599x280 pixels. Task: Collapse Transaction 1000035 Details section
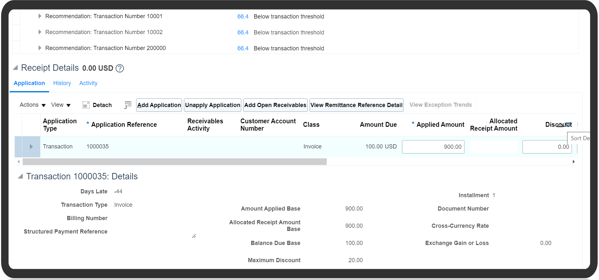click(x=20, y=176)
